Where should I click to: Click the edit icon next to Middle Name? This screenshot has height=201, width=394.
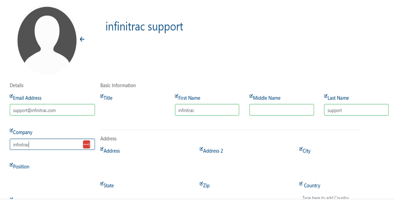[x=251, y=96]
